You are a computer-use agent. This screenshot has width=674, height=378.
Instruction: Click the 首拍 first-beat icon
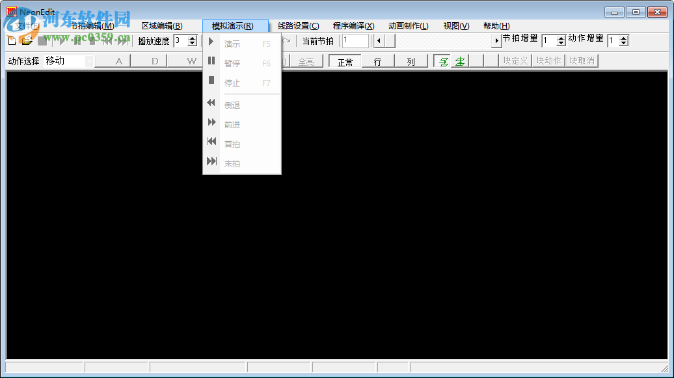[211, 141]
